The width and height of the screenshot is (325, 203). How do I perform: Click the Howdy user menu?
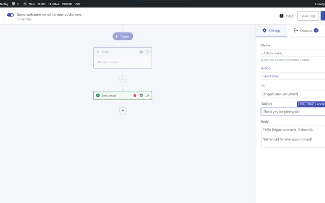point(320,4)
